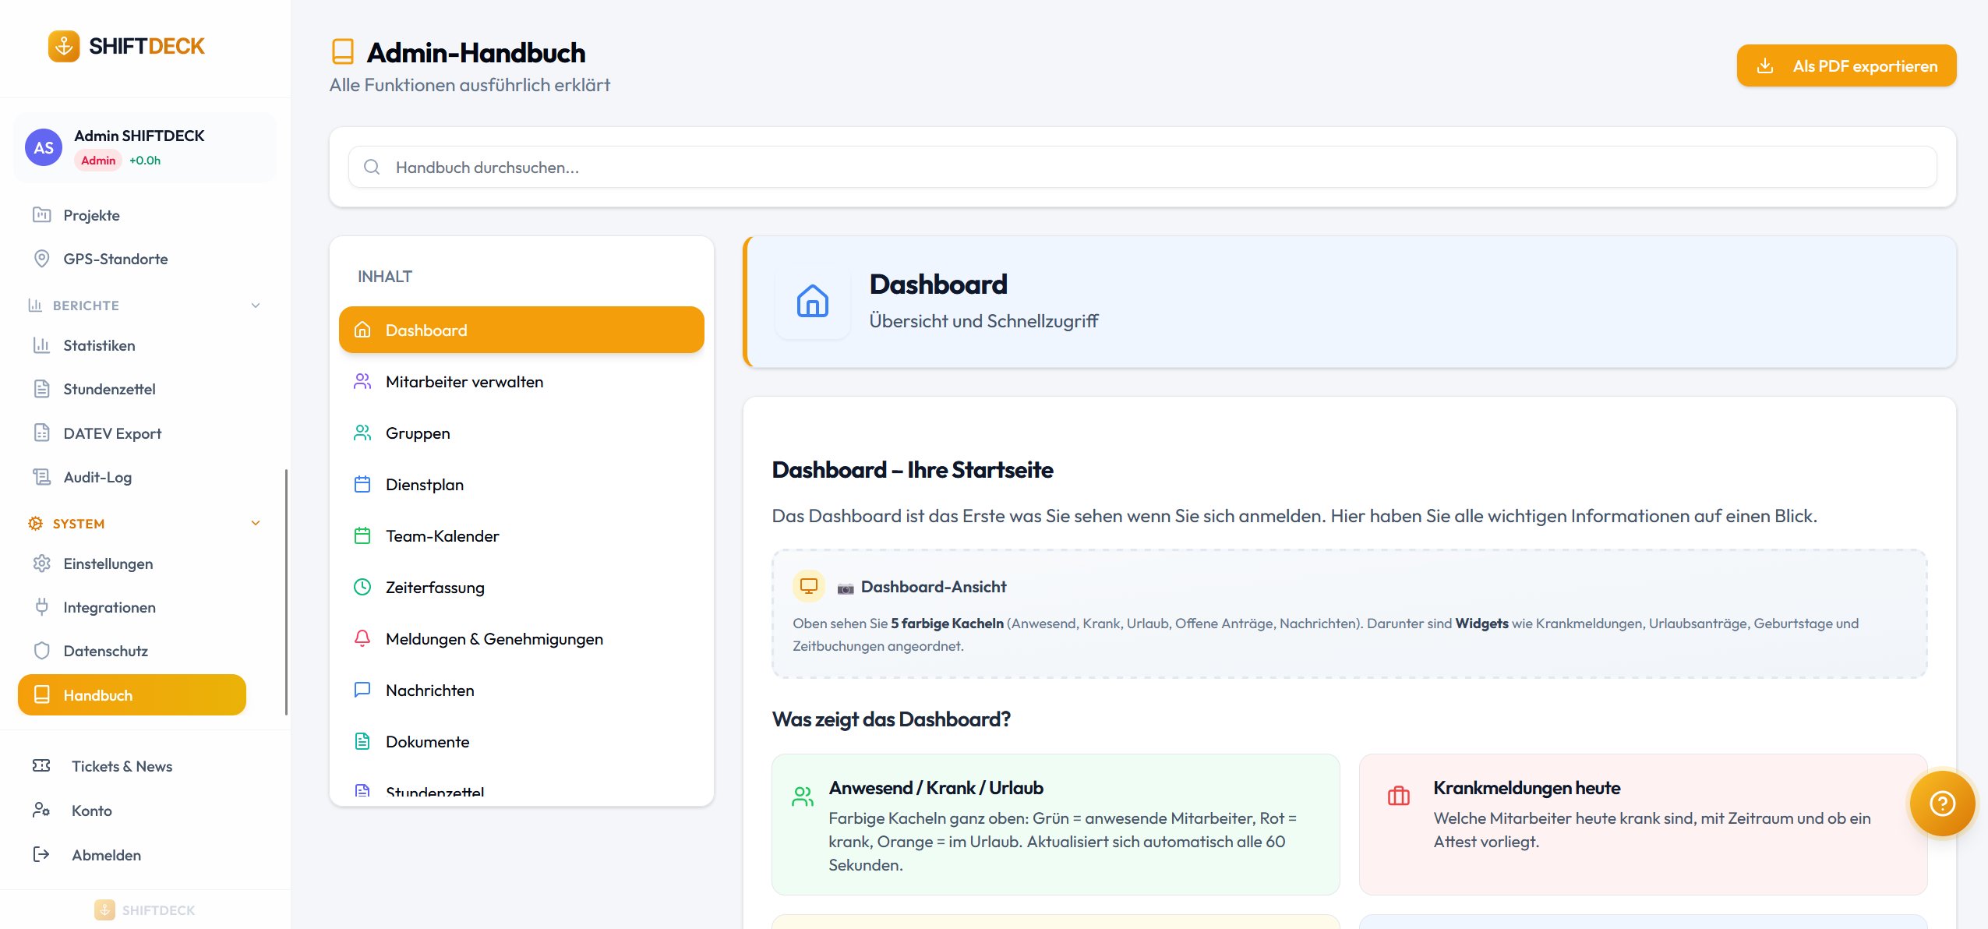Click the Abmelden logout icon
This screenshot has width=1988, height=929.
click(41, 855)
